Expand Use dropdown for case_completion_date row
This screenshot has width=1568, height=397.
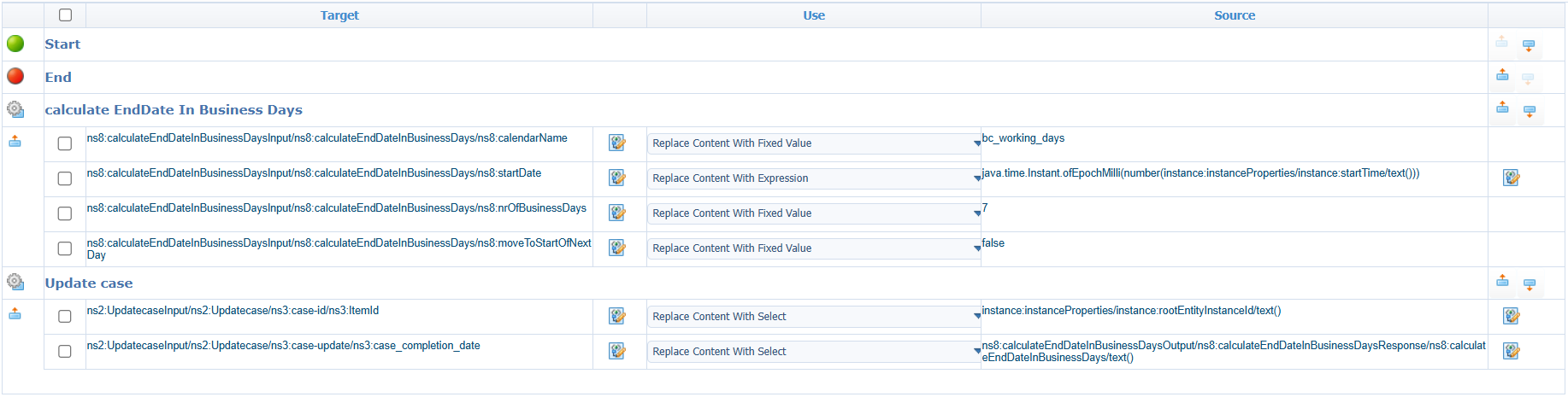tap(813, 352)
